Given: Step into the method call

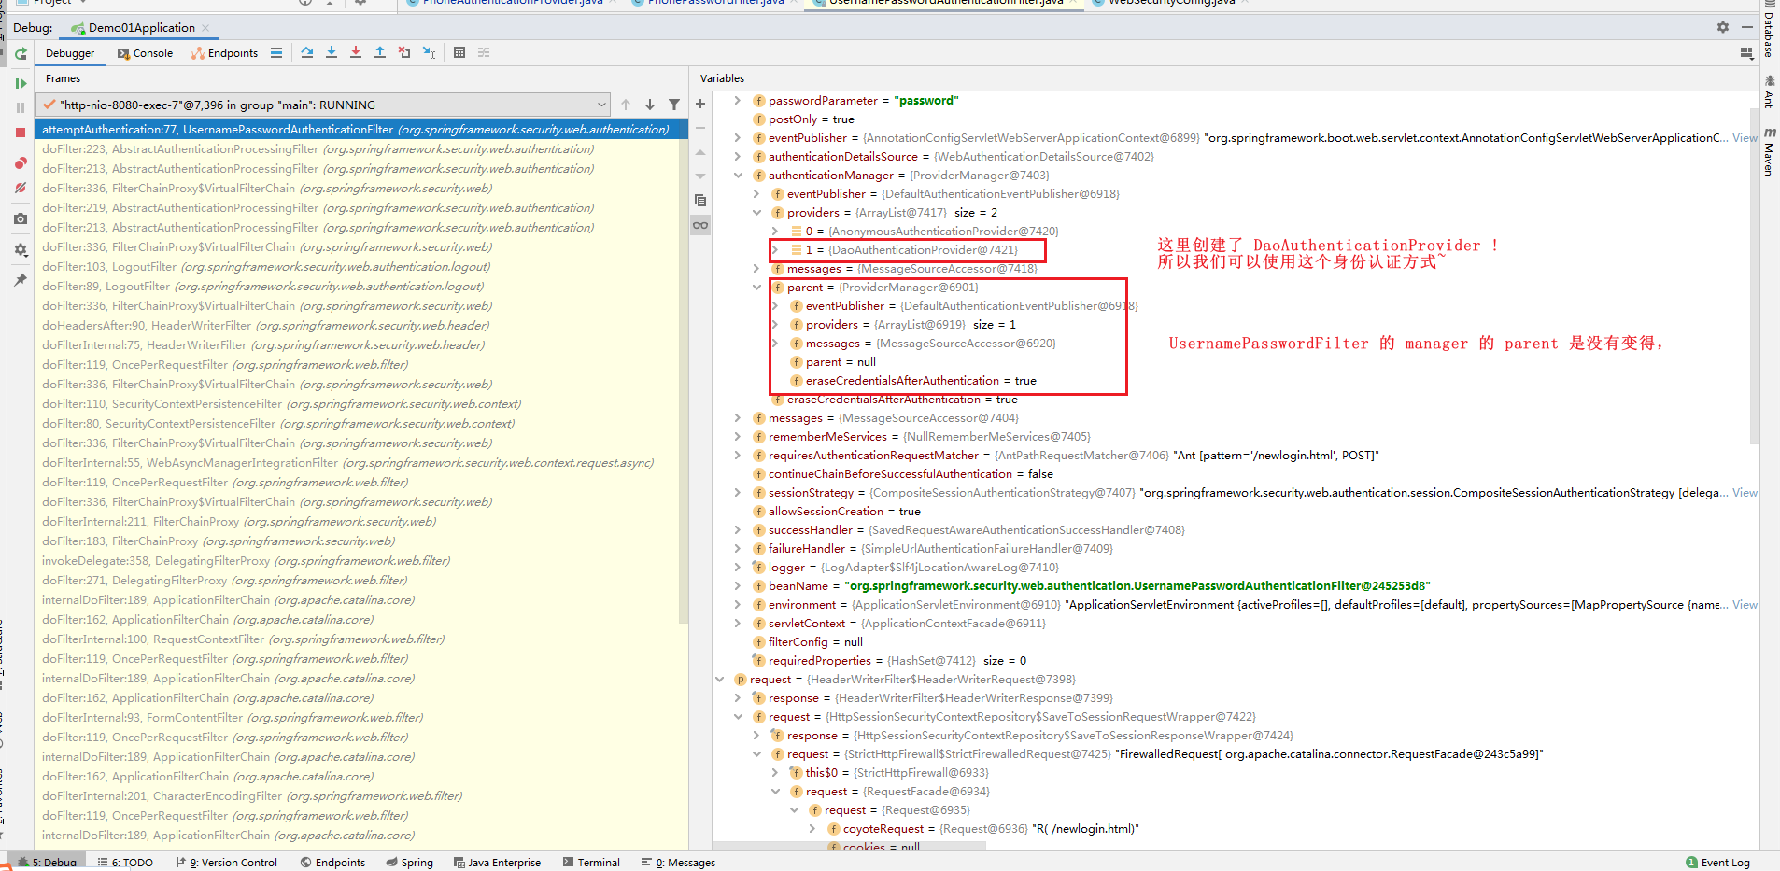Looking at the screenshot, I should (x=332, y=52).
